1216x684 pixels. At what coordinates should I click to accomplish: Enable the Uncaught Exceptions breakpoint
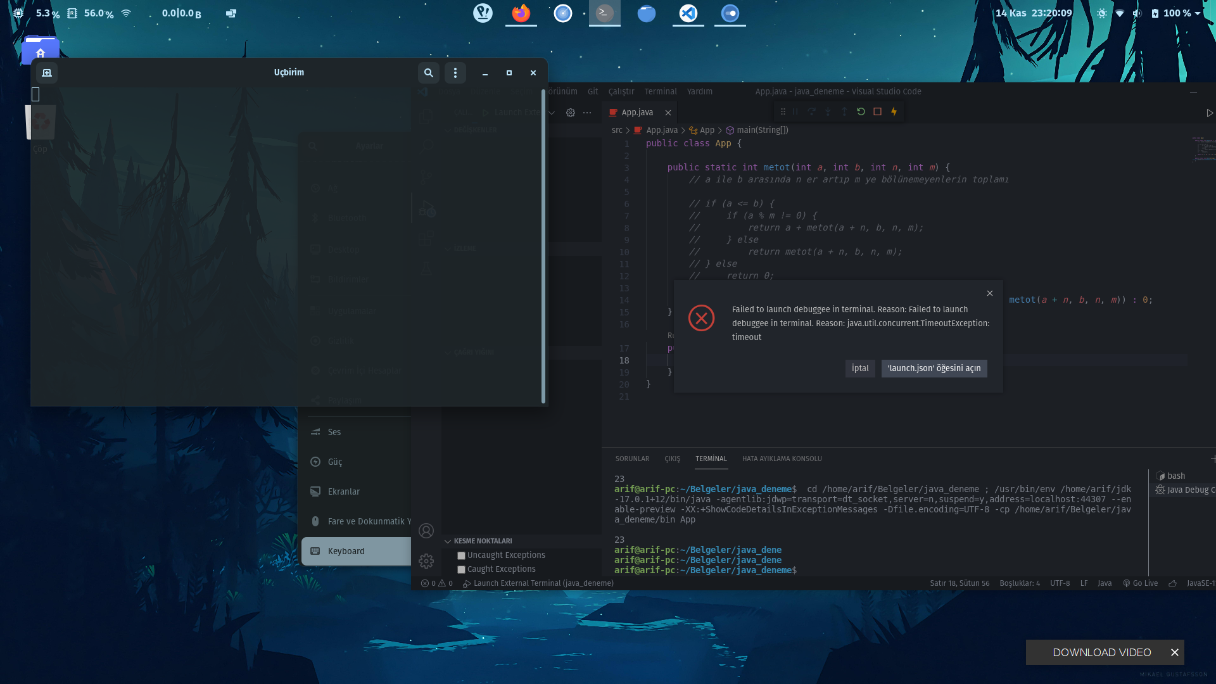[x=461, y=555]
